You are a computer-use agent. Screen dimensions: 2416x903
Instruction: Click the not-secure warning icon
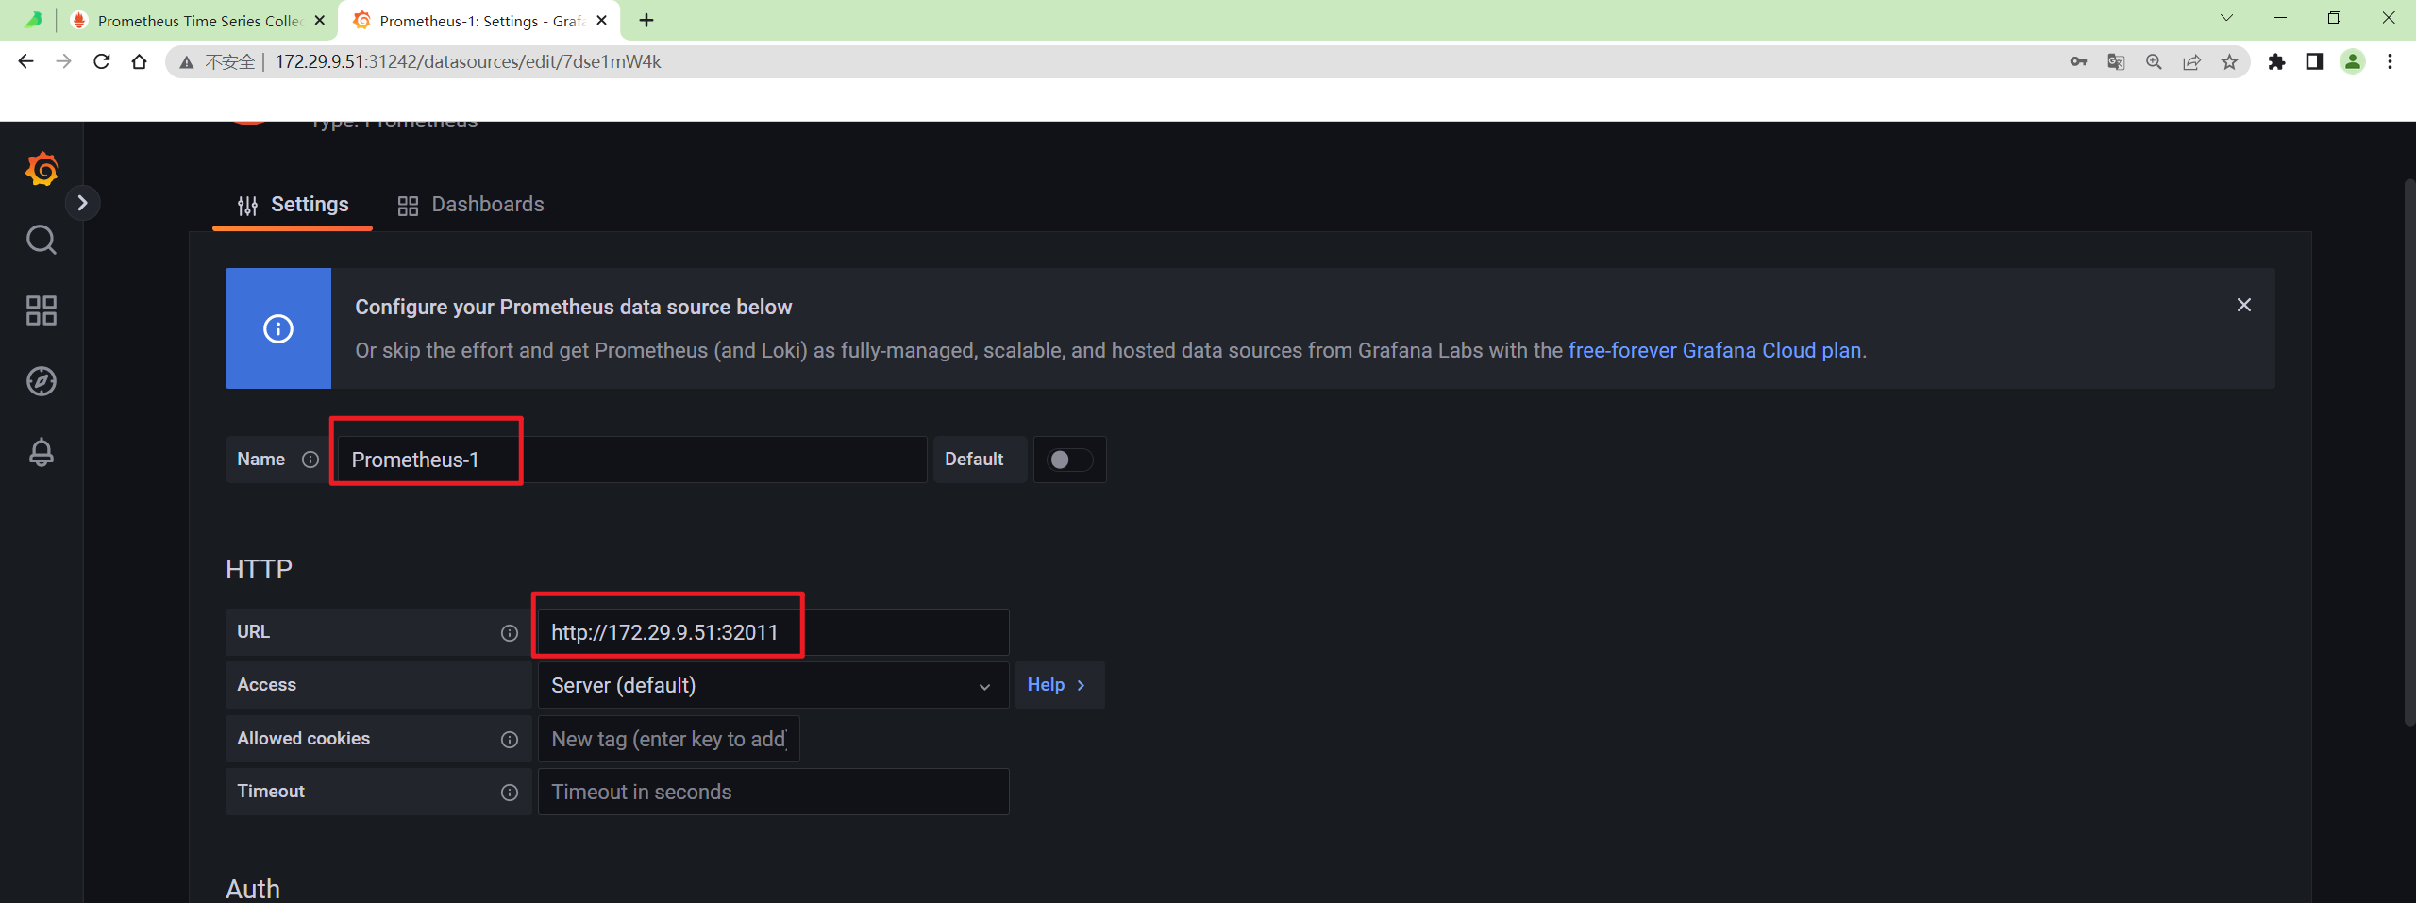(187, 62)
